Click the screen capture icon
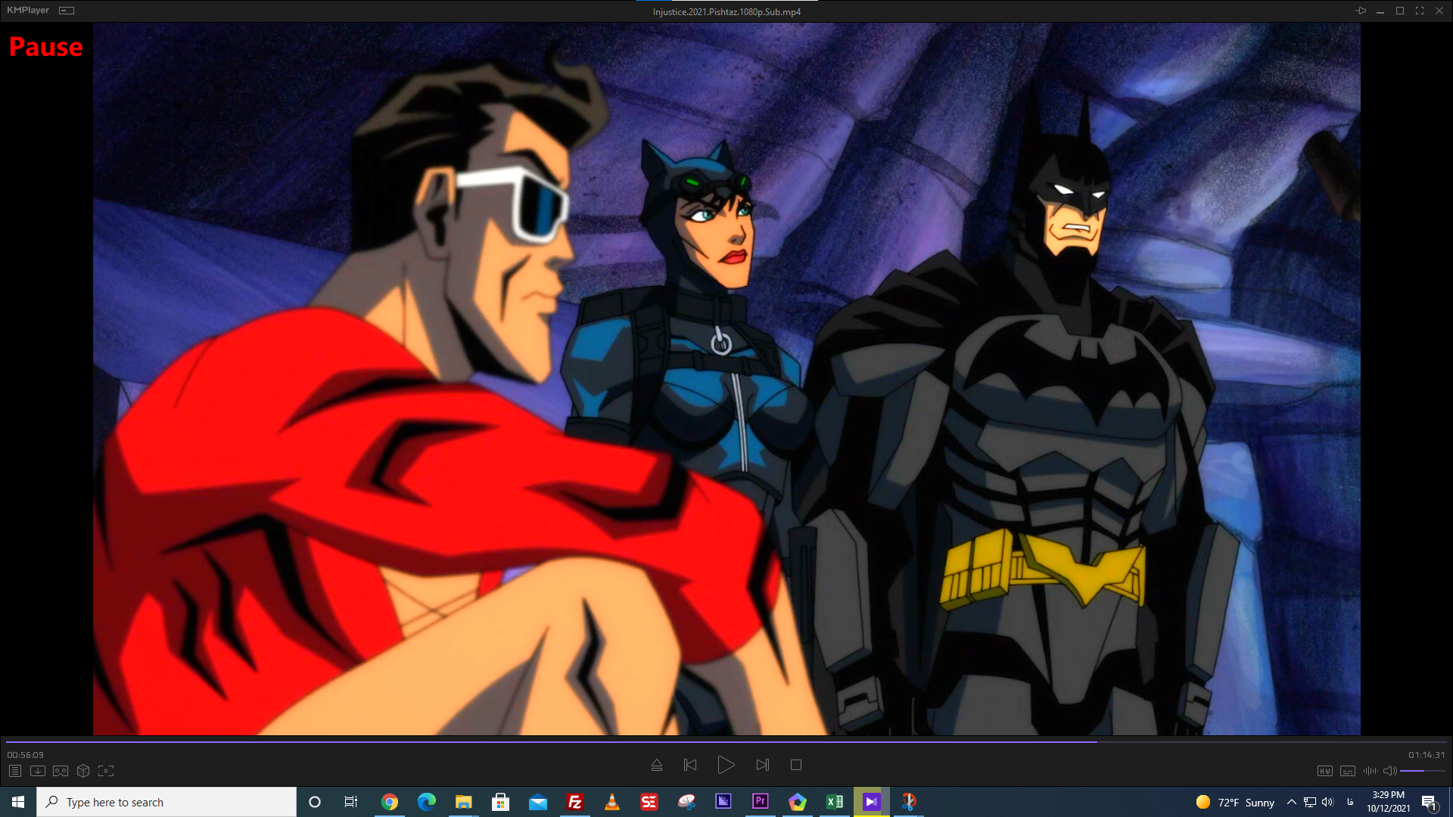 click(106, 771)
